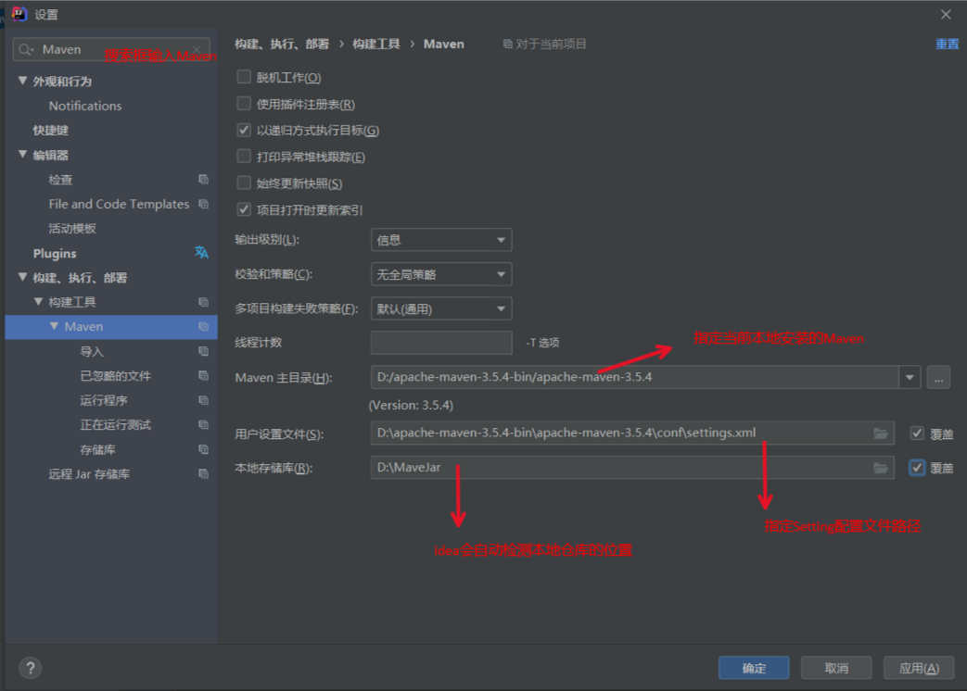
Task: Check 始终更新快照(S)
Action: (x=244, y=182)
